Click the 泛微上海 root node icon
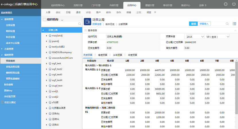The image size is (238, 129). tap(47, 30)
